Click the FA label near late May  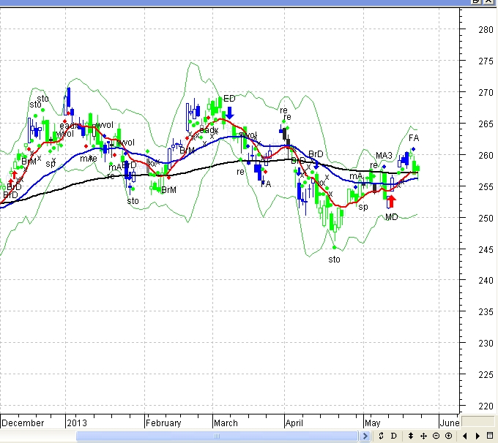pyautogui.click(x=414, y=138)
